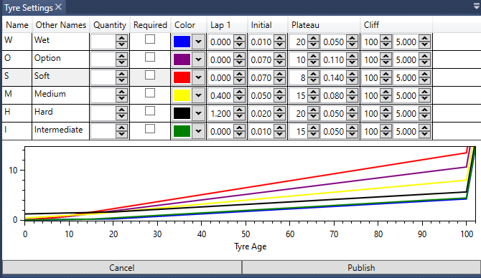Click the Cliff column header
The width and height of the screenshot is (481, 278).
[x=396, y=25]
